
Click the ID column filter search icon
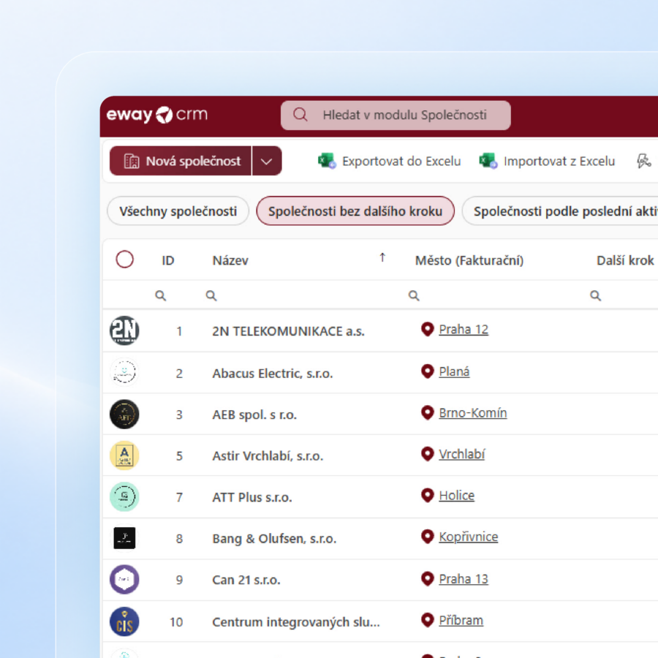[x=161, y=295]
